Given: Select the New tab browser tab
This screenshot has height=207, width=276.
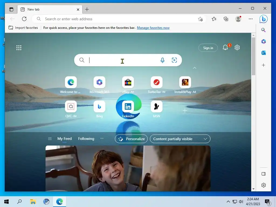Looking at the screenshot, I should click(x=49, y=9).
